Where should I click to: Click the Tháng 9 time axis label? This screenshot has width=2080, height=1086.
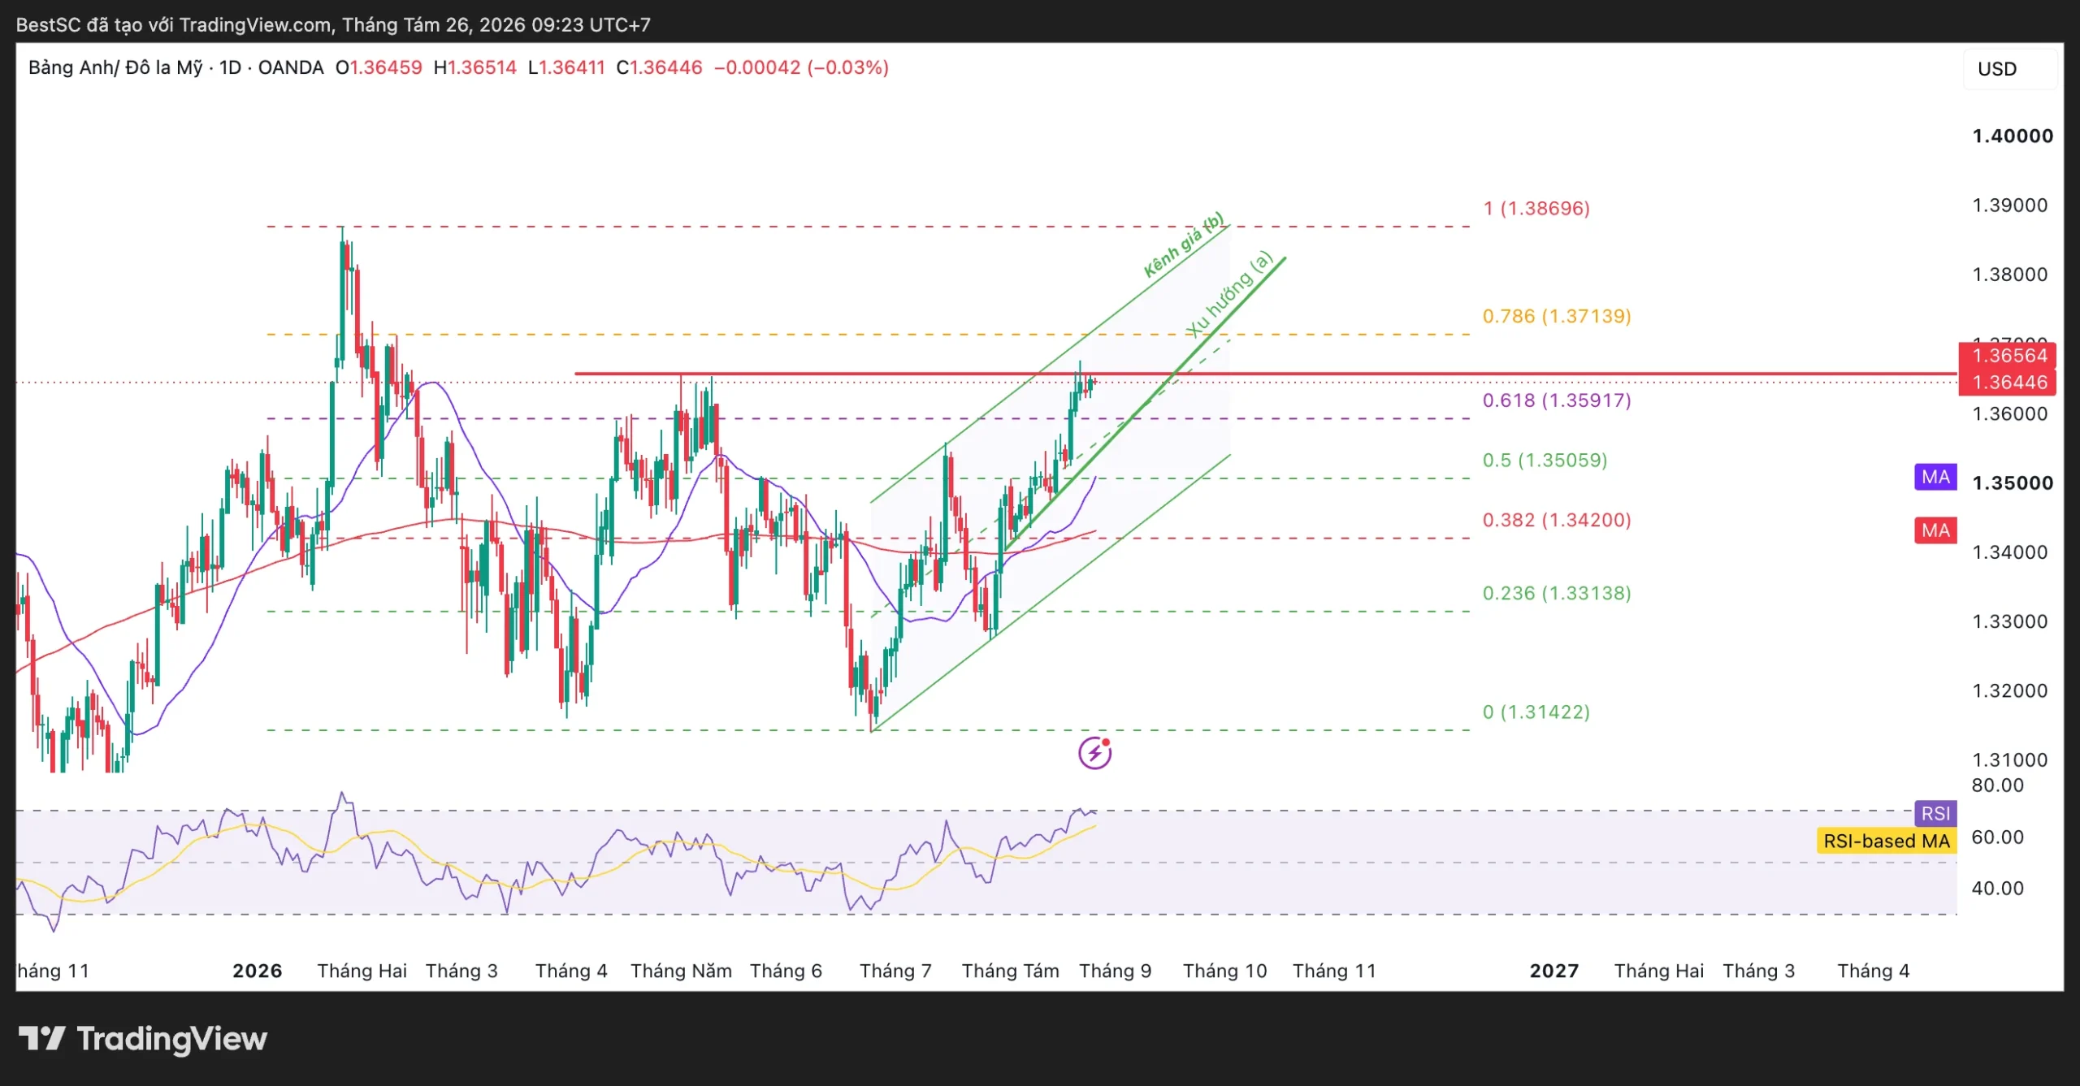pos(1115,971)
